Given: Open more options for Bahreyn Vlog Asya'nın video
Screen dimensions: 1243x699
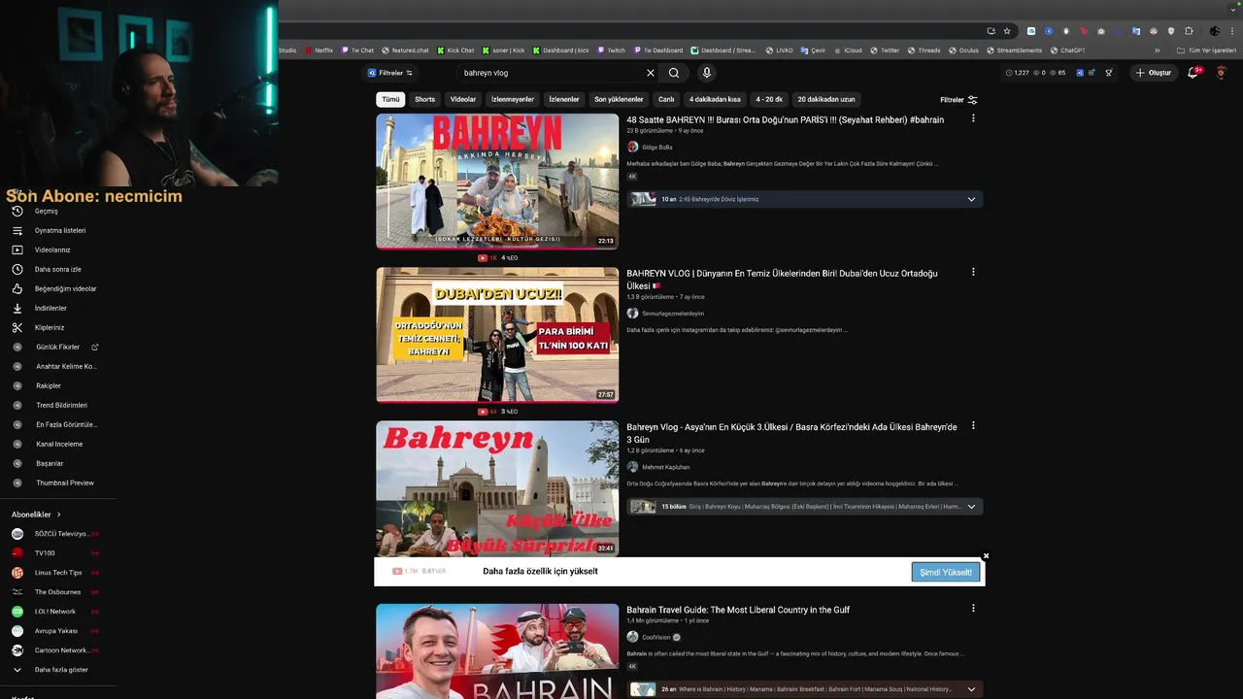Looking at the screenshot, I should click(x=973, y=425).
